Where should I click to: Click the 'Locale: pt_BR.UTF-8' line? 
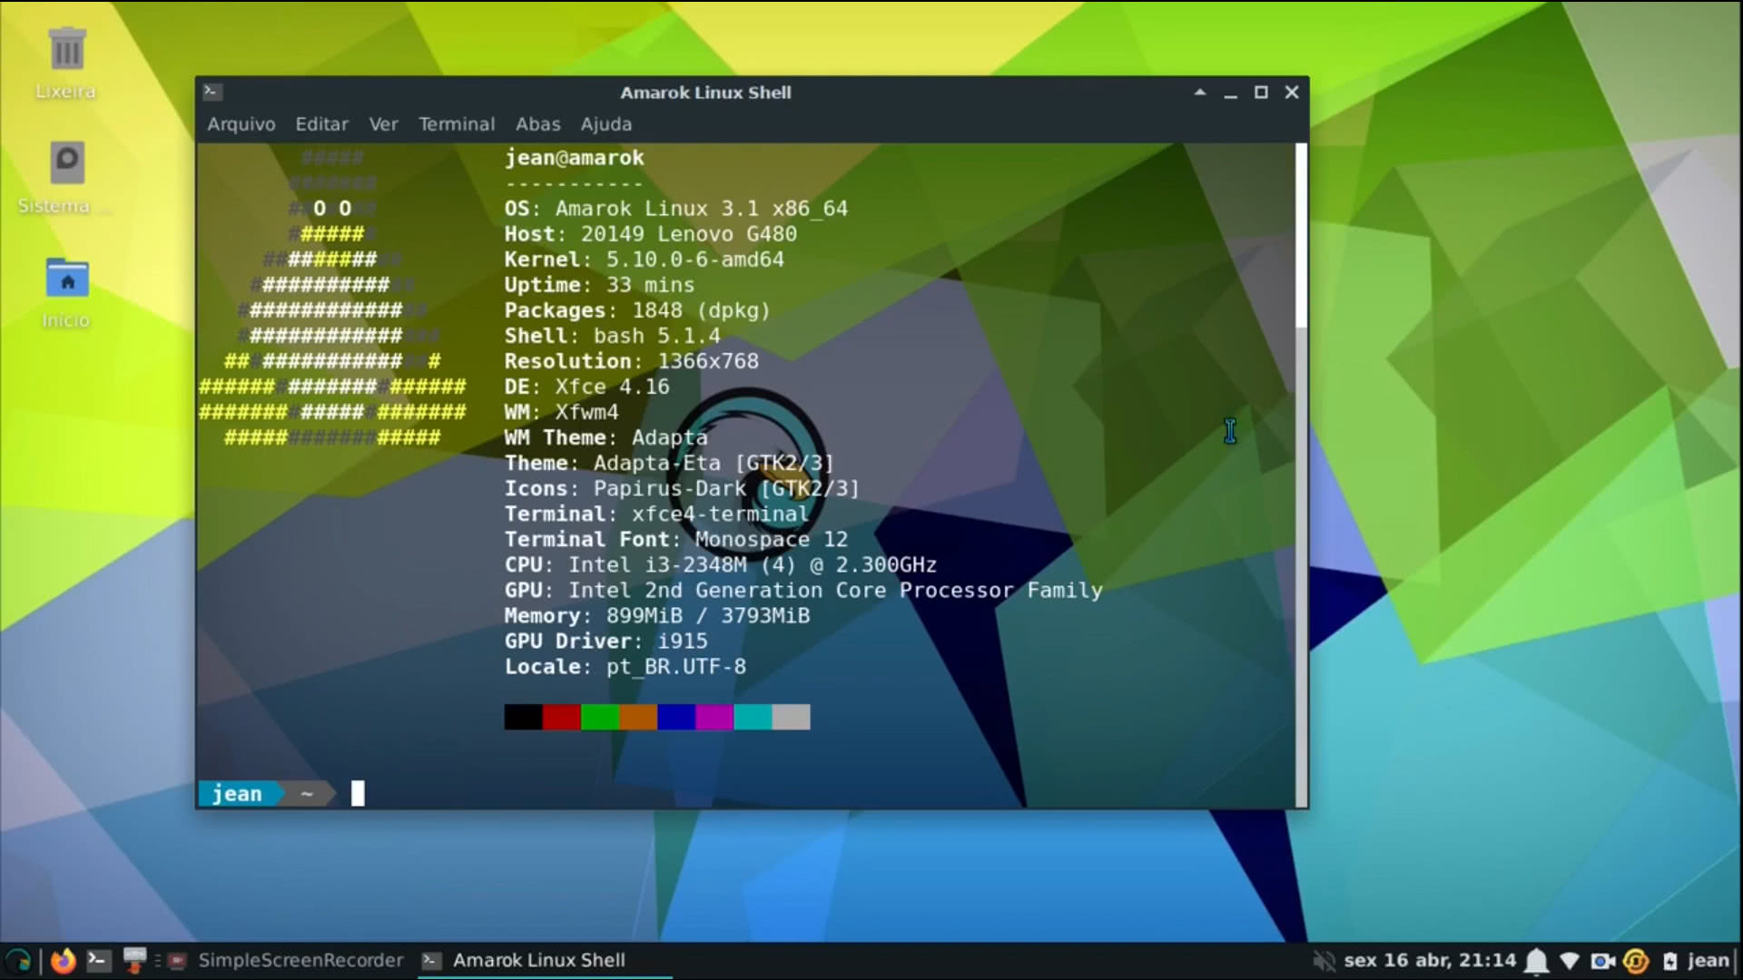tap(625, 666)
